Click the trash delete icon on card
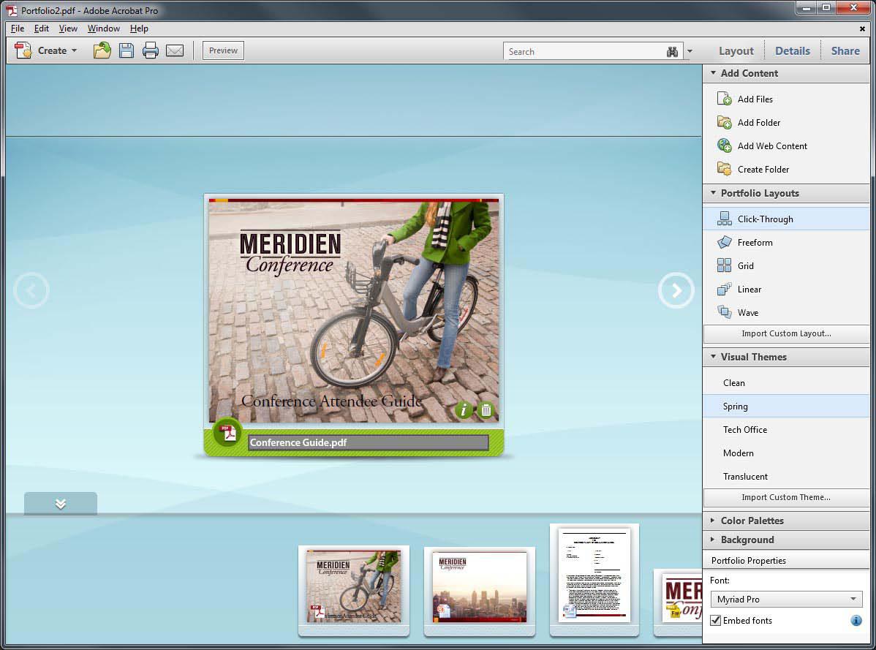Viewport: 876px width, 650px height. pyautogui.click(x=486, y=410)
